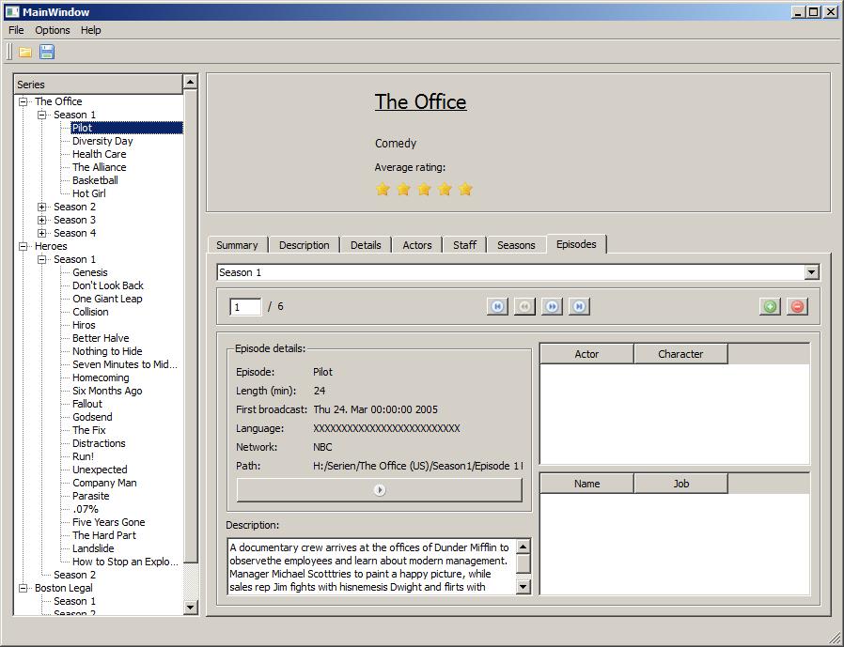Image resolution: width=844 pixels, height=647 pixels.
Task: Switch to the Description tab
Action: point(305,245)
